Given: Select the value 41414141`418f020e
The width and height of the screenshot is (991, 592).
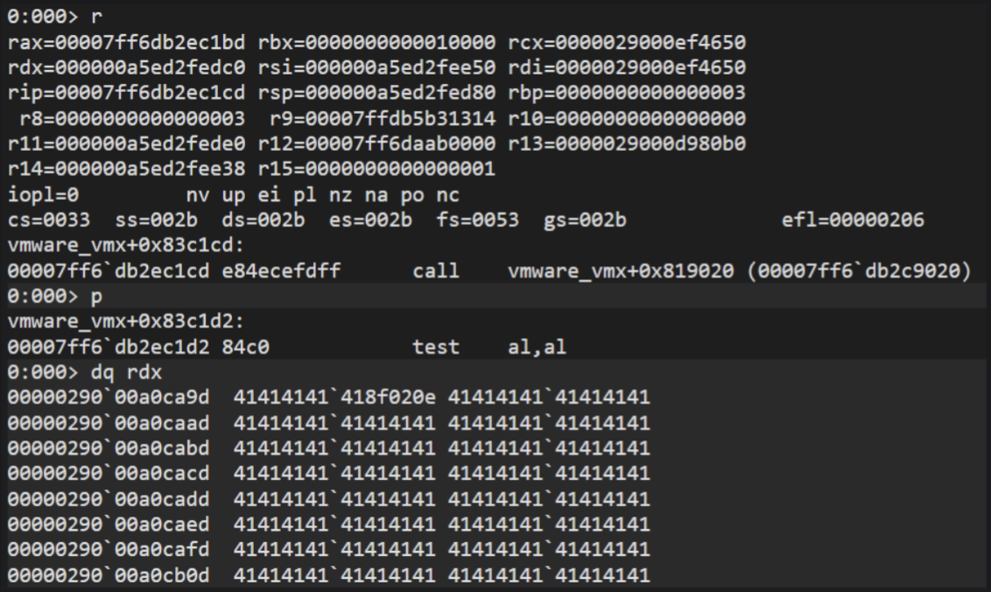Looking at the screenshot, I should pos(334,398).
